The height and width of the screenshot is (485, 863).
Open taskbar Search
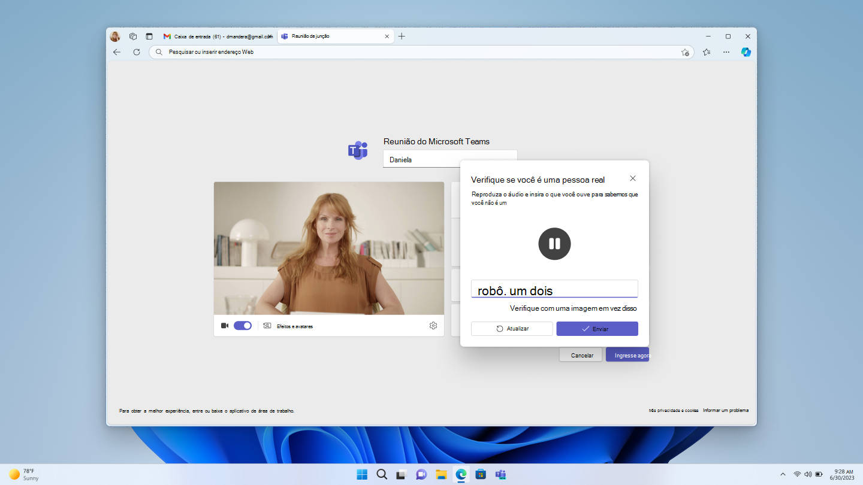[x=382, y=475]
